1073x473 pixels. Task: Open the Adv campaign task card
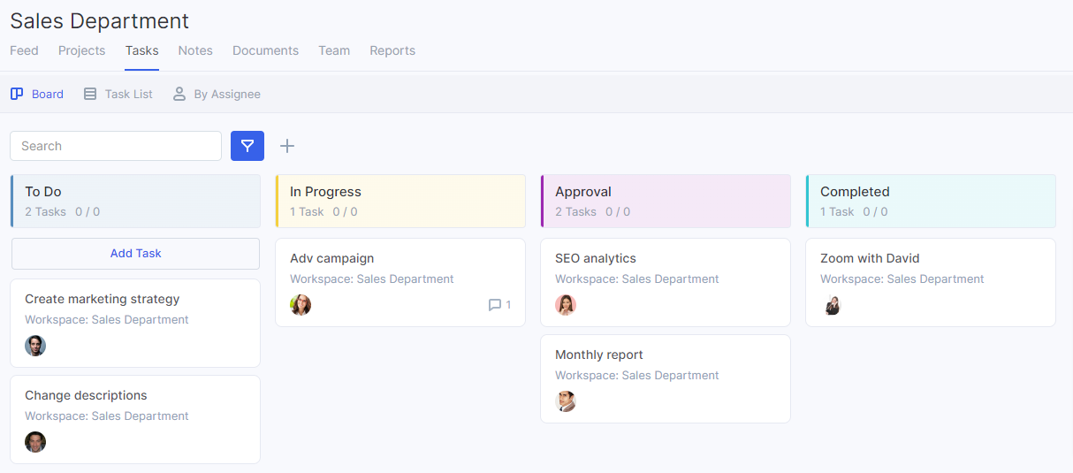(400, 282)
